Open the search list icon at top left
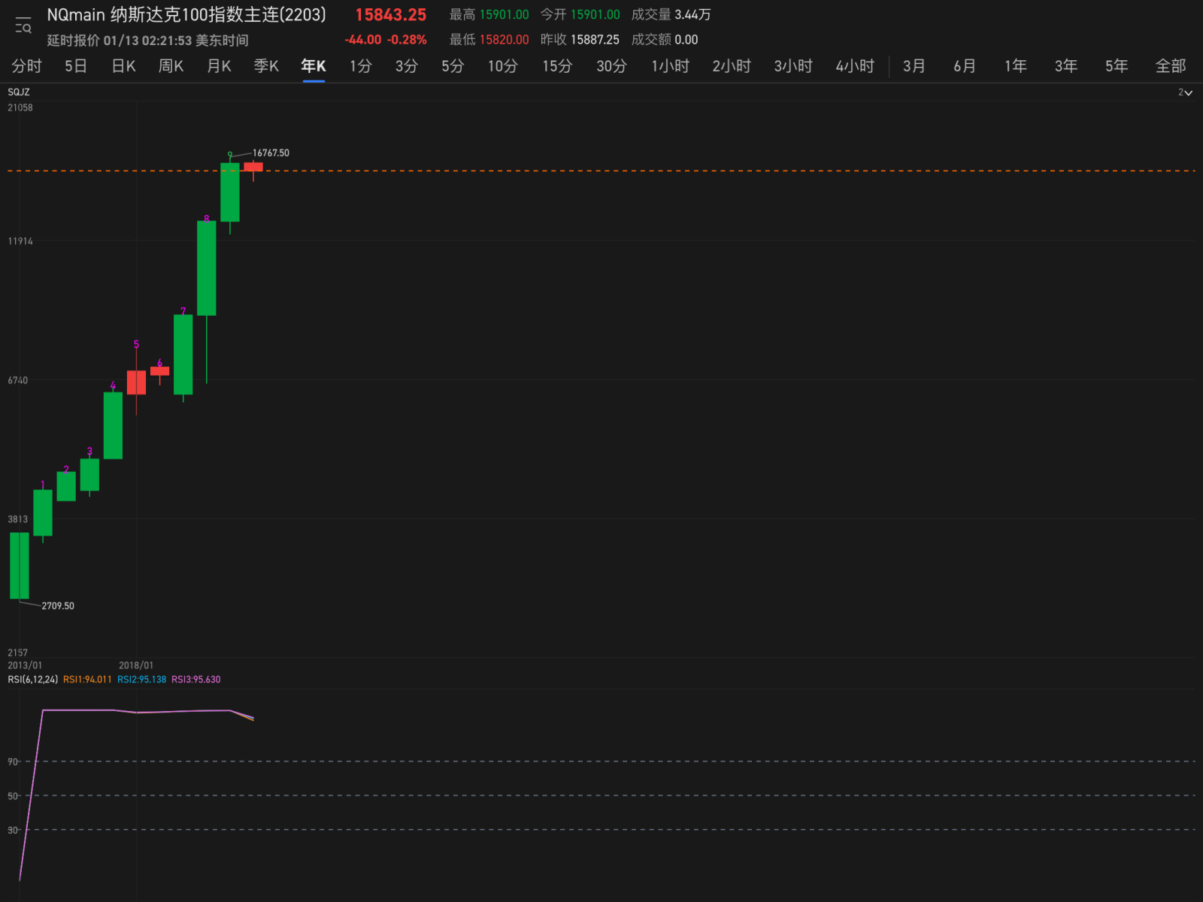 [23, 26]
